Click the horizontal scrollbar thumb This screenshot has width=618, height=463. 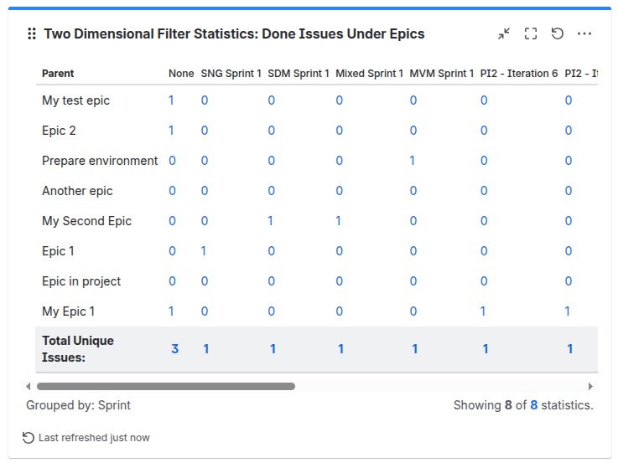coord(166,386)
